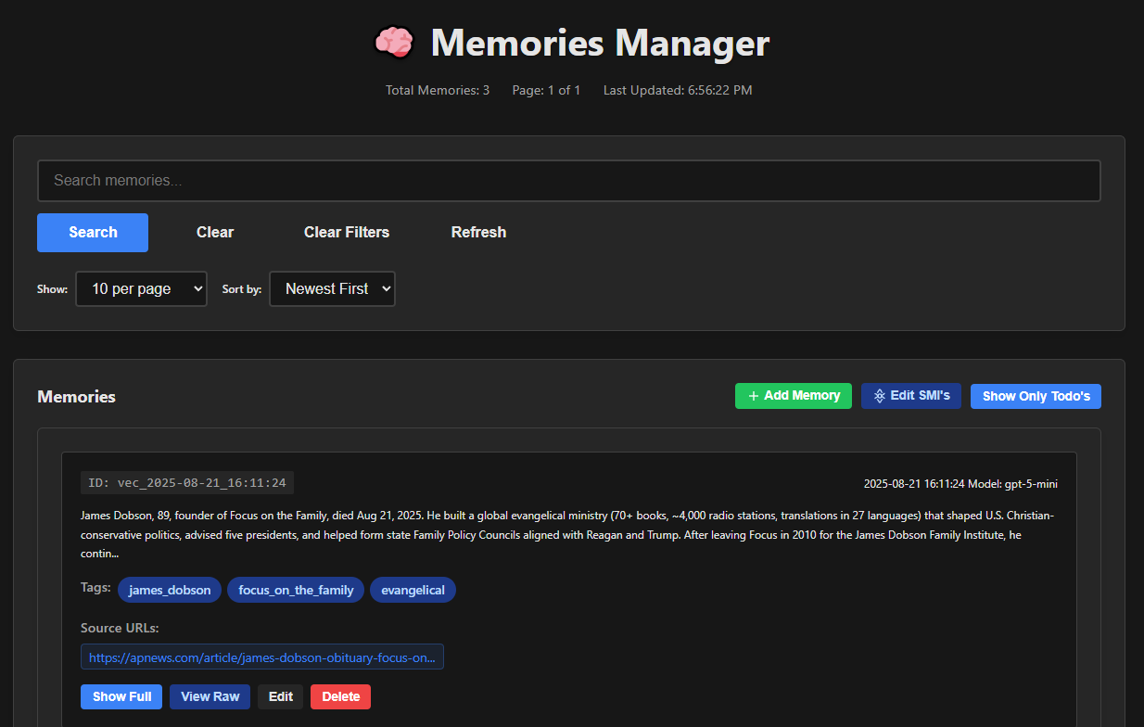Click the brain logo icon in header
The height and width of the screenshot is (727, 1144).
[393, 43]
